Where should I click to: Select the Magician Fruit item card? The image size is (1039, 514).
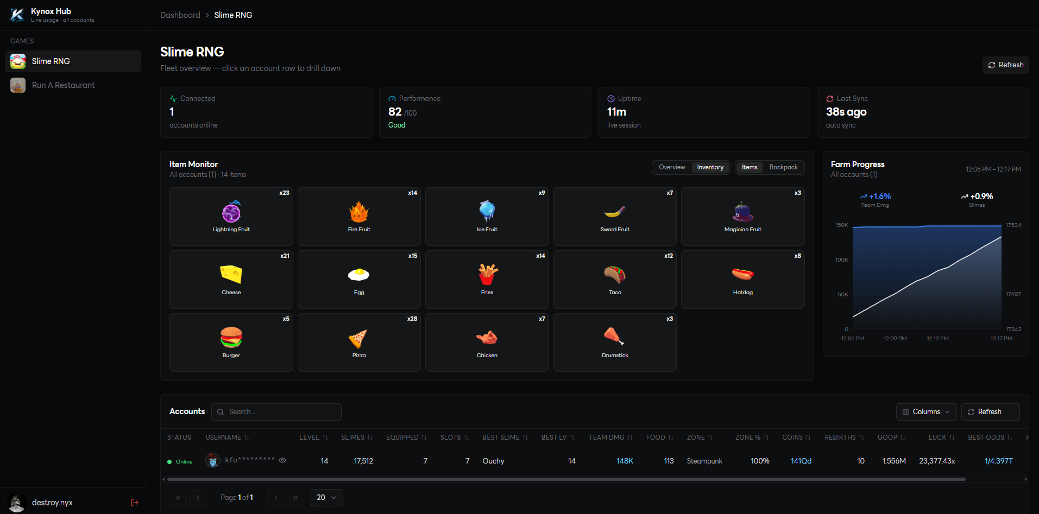[743, 217]
